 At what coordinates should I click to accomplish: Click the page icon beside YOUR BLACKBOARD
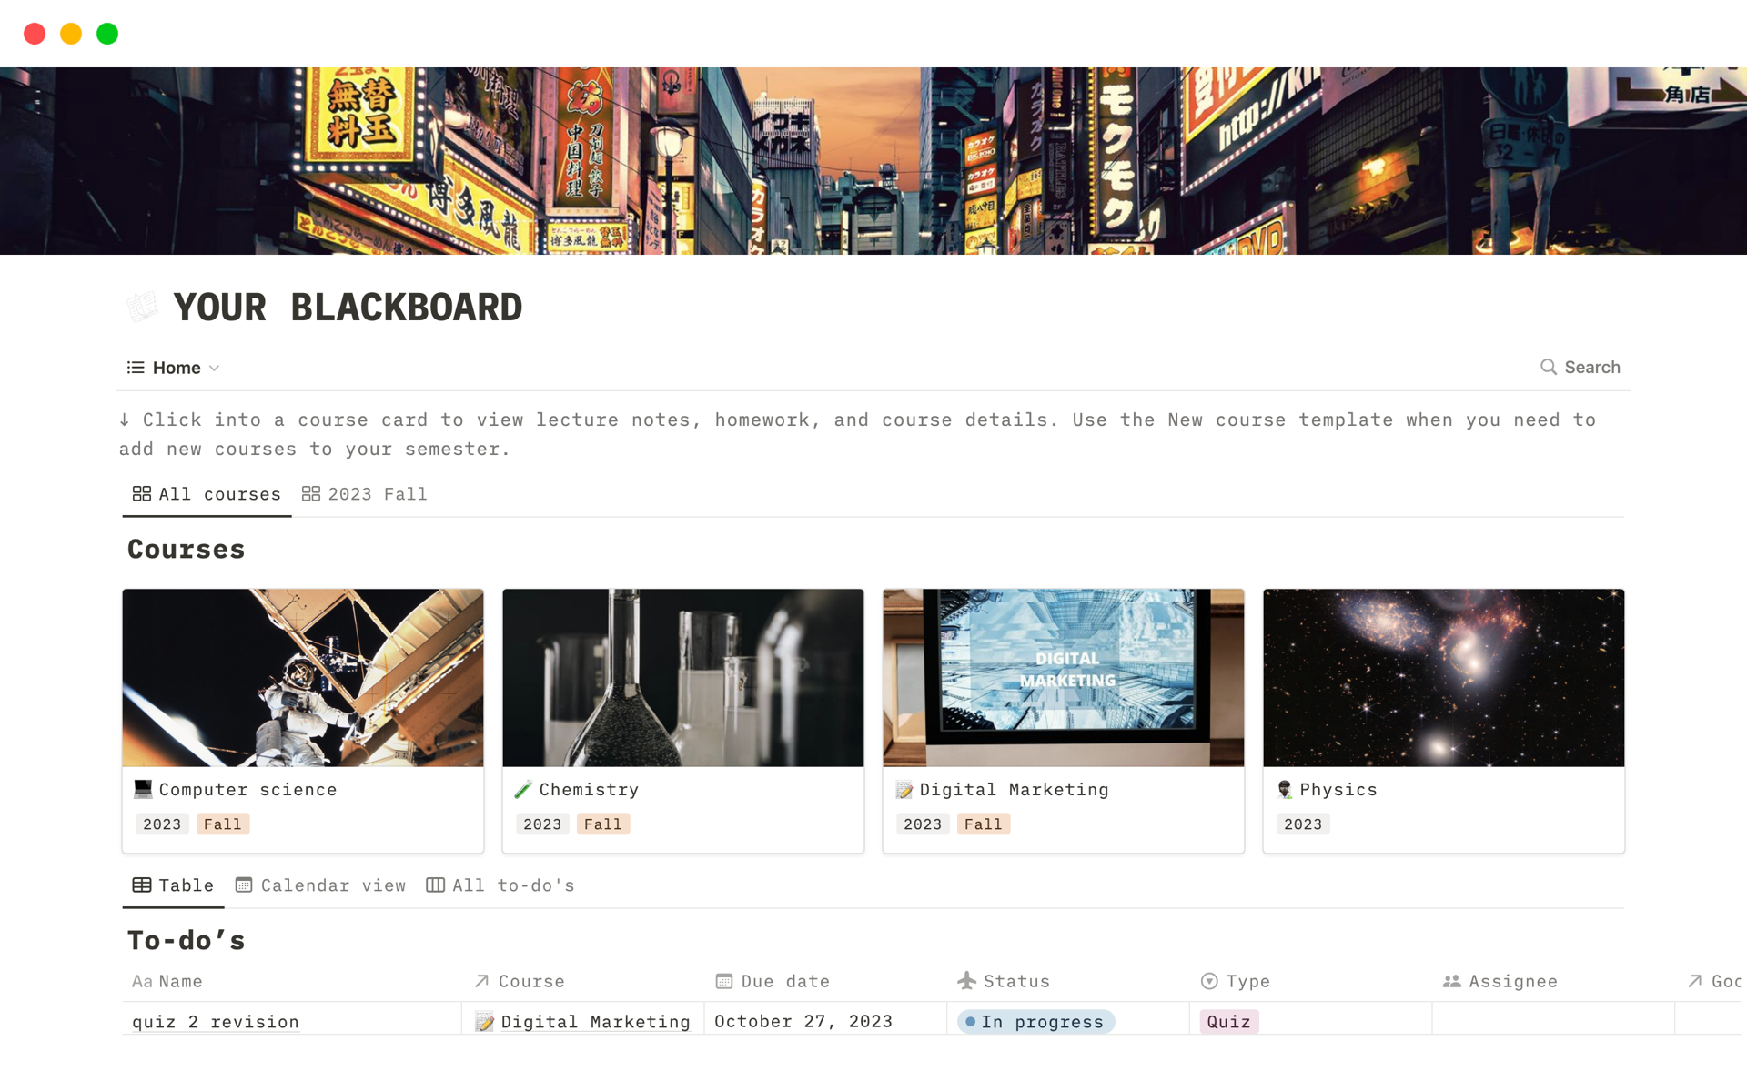(x=142, y=307)
